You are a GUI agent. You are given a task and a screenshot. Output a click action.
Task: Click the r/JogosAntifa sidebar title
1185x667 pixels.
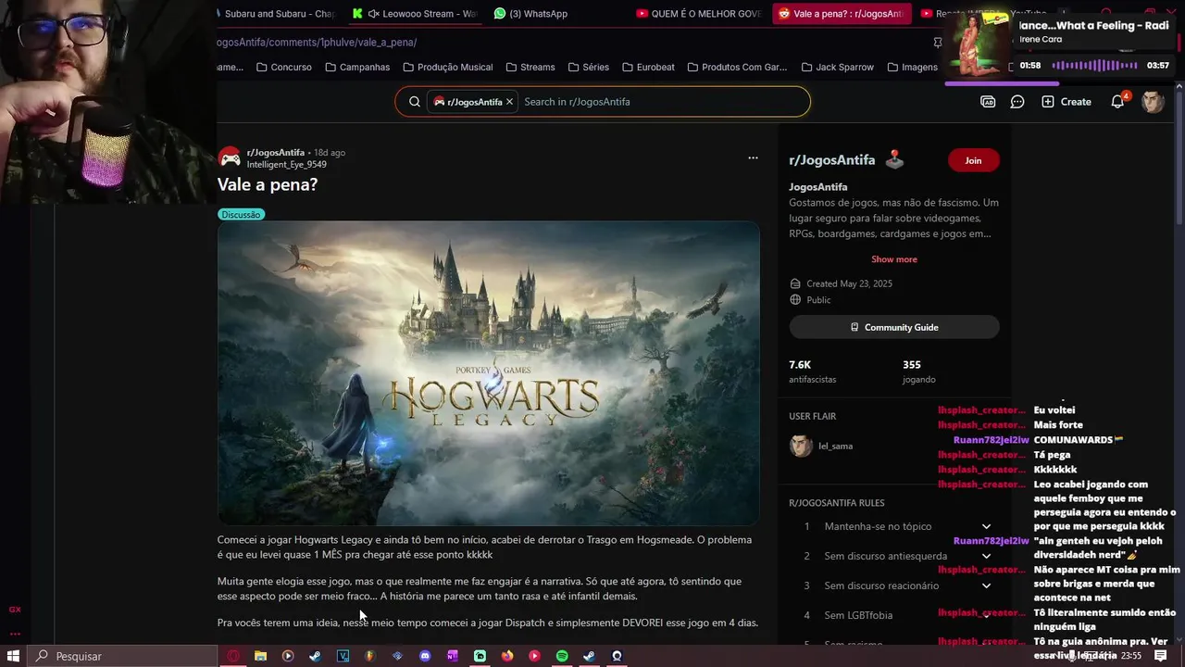coord(831,160)
